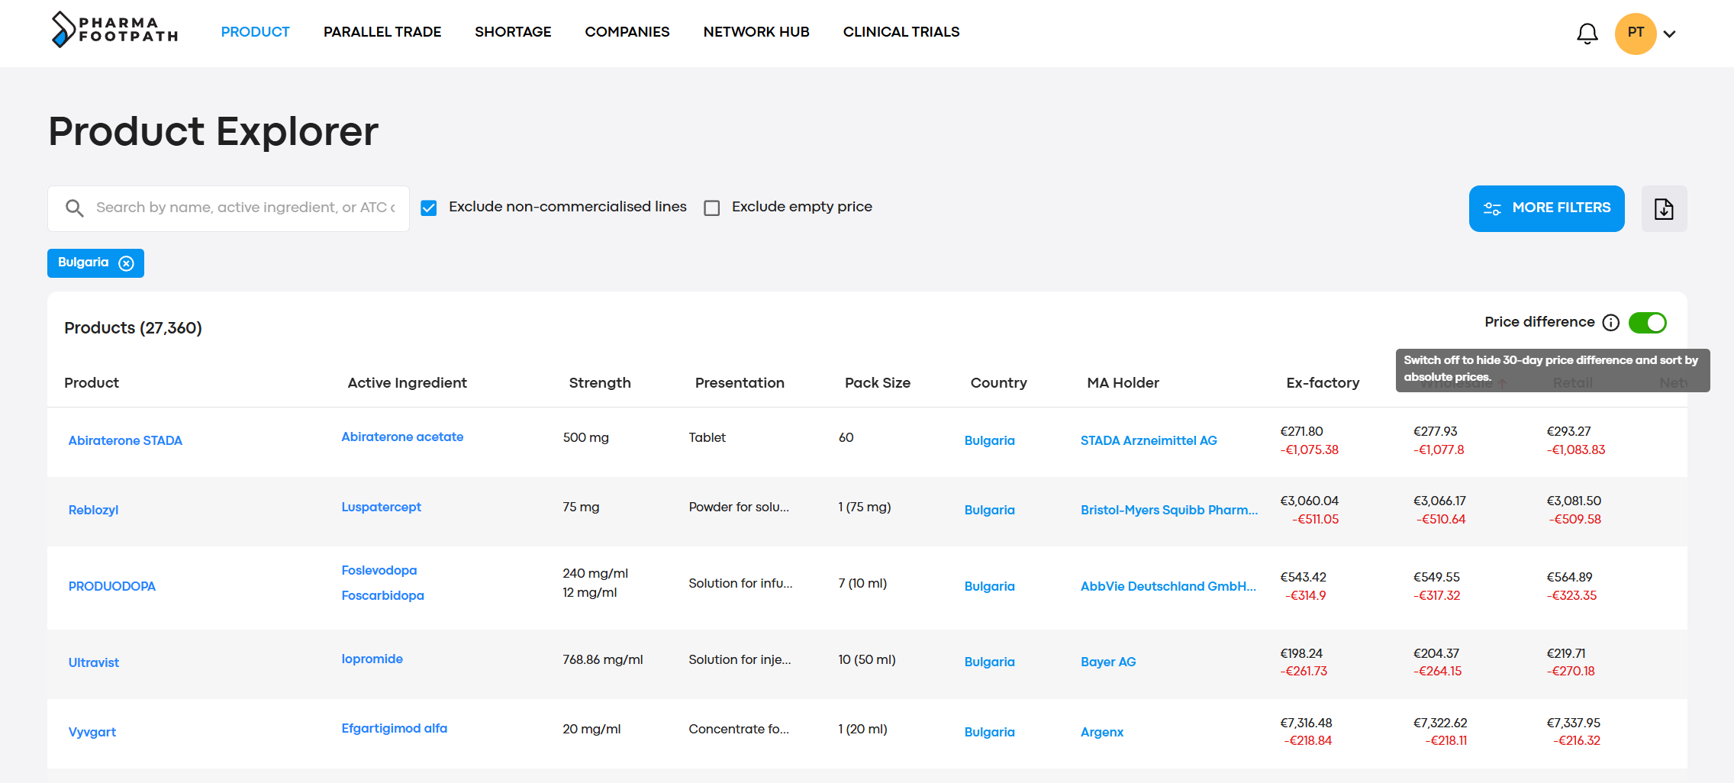
Task: Expand the user account dropdown arrow
Action: click(x=1670, y=34)
